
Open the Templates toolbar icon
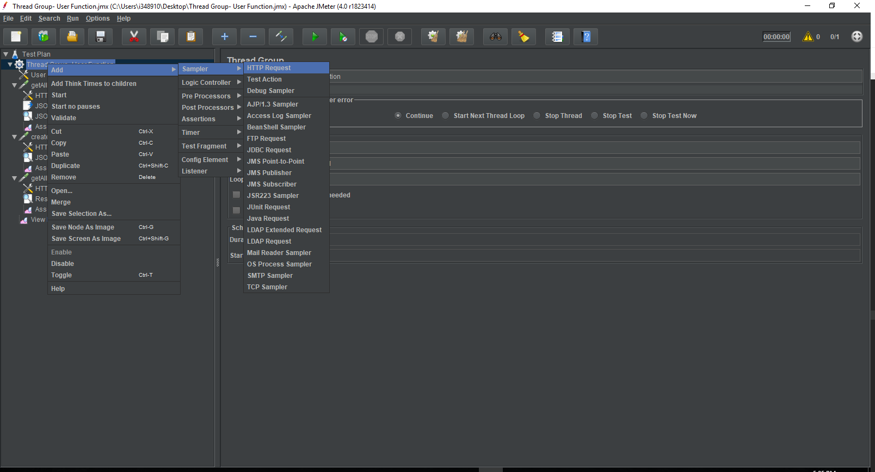point(44,36)
